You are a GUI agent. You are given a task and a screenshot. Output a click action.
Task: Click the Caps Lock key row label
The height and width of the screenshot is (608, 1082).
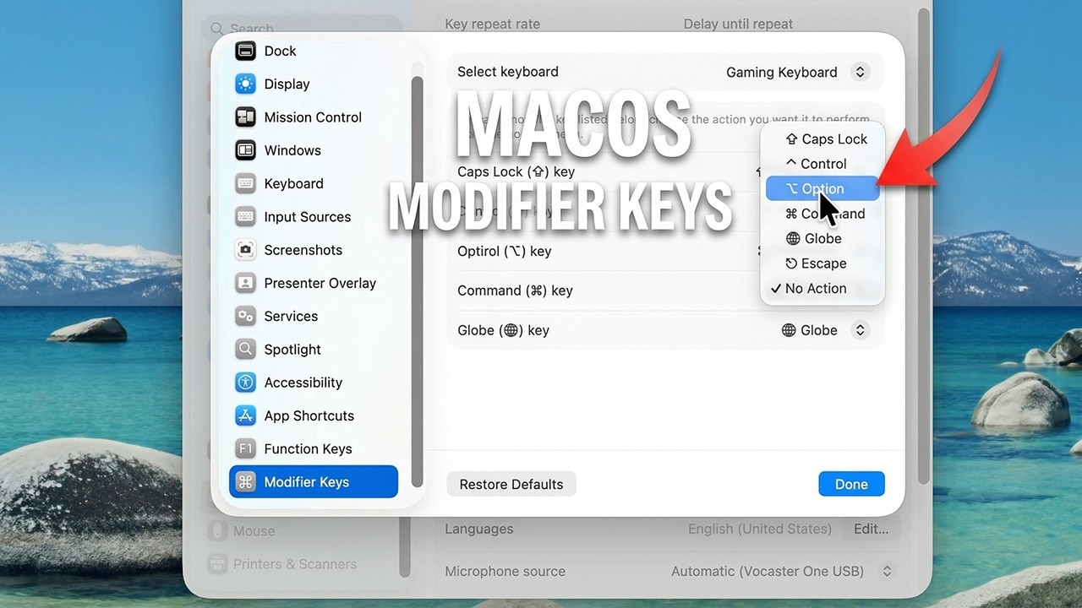click(516, 171)
